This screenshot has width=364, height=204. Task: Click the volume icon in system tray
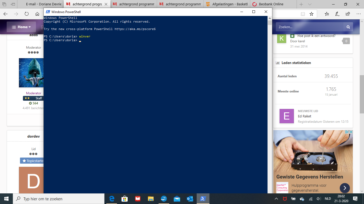click(x=319, y=199)
